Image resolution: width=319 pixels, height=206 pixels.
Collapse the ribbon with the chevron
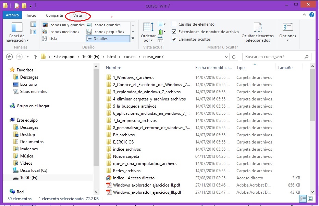click(304, 15)
